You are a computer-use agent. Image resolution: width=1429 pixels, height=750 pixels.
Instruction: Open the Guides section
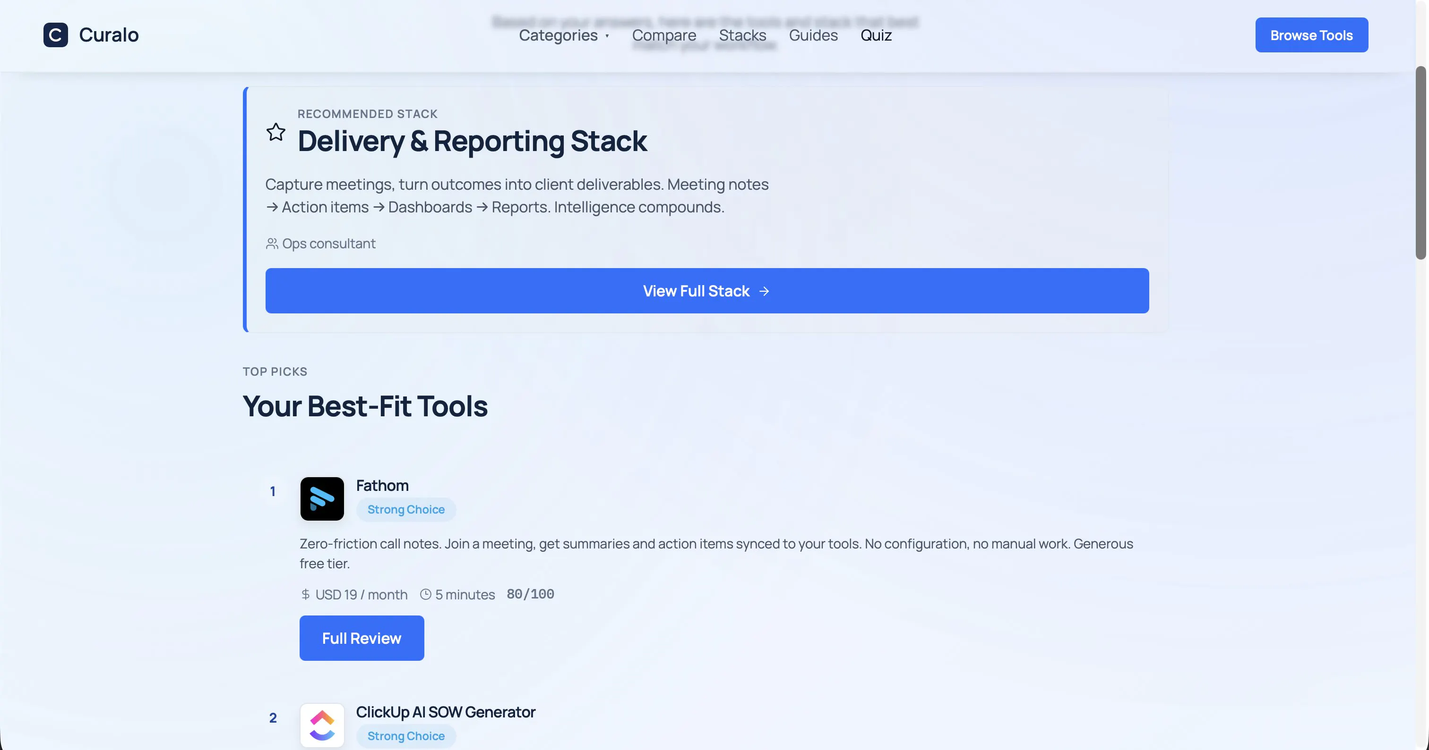[x=813, y=35]
